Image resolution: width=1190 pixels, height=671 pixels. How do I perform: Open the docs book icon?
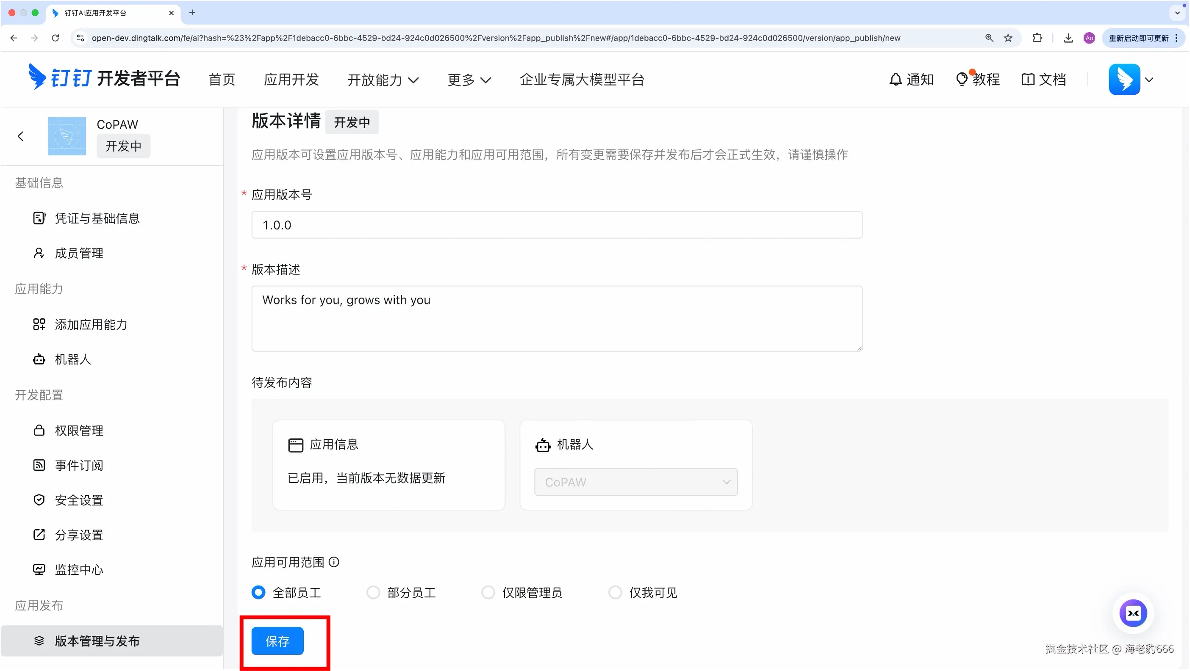(1028, 79)
